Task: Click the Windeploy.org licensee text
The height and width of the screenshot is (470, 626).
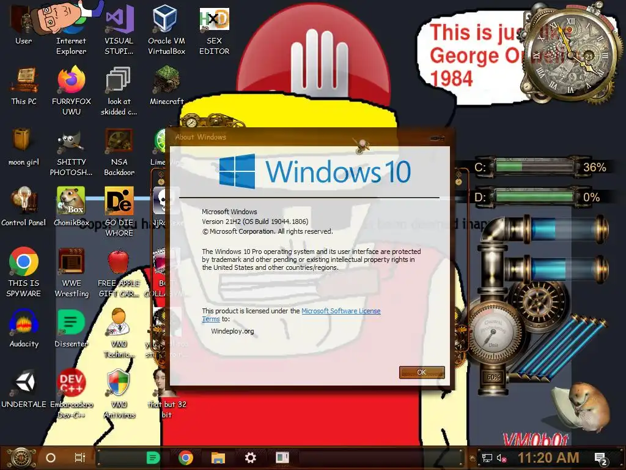Action: click(x=232, y=331)
